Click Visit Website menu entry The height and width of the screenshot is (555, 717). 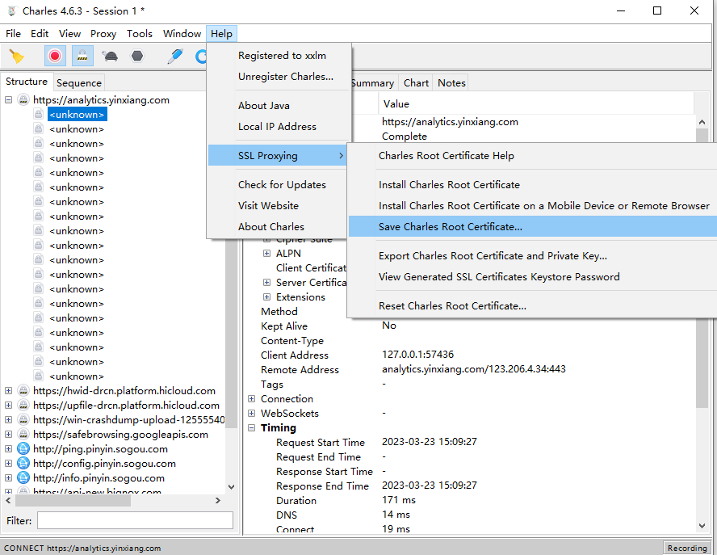279,205
